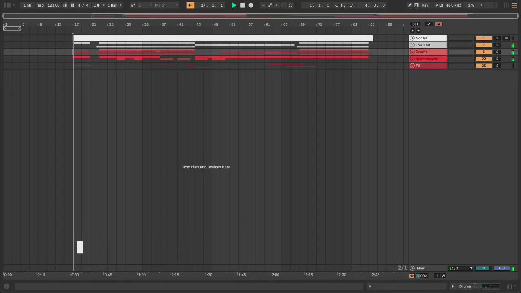Click the Key map mode switch
The width and height of the screenshot is (521, 293).
tap(425, 5)
